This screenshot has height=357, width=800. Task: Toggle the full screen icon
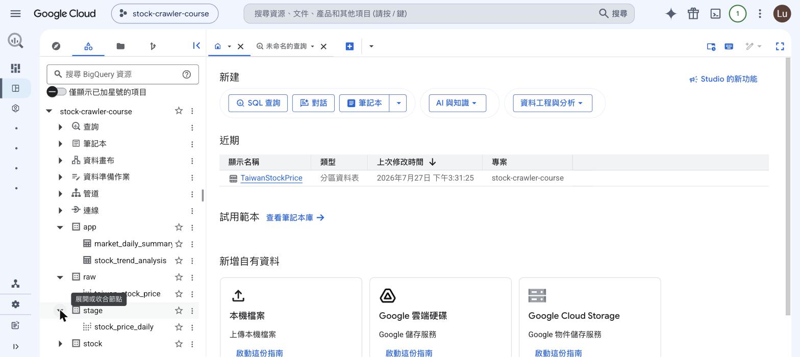point(780,46)
